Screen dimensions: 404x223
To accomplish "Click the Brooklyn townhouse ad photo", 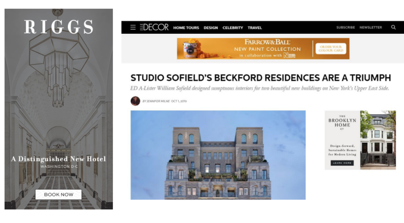I will 378,140.
